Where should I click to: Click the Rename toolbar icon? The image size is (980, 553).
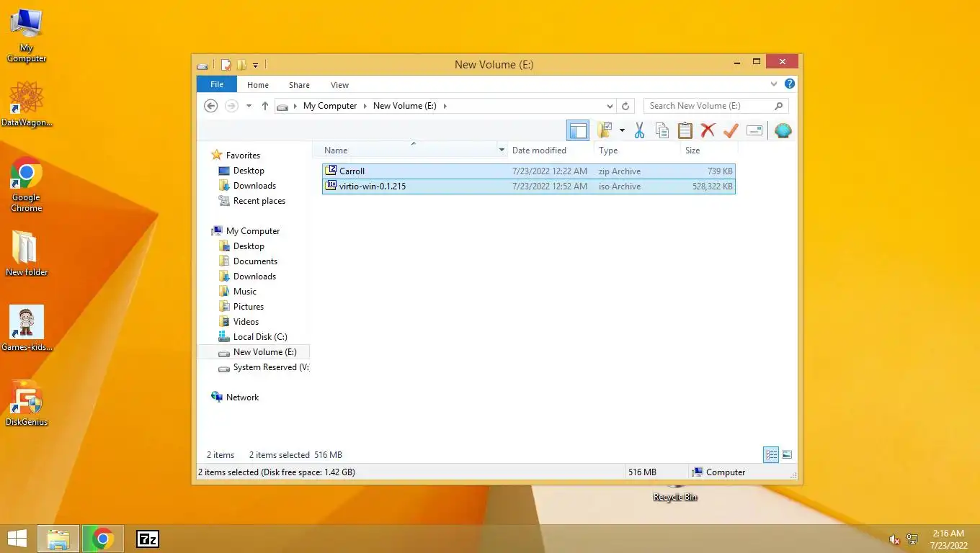(x=754, y=130)
